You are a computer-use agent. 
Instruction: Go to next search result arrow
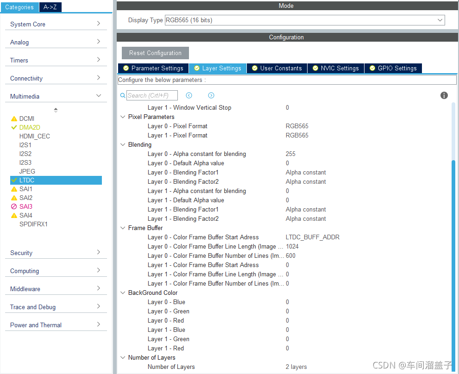pyautogui.click(x=211, y=95)
